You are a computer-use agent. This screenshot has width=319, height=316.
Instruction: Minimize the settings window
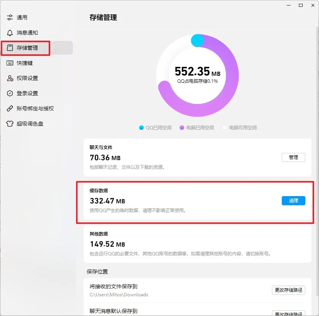pos(289,5)
